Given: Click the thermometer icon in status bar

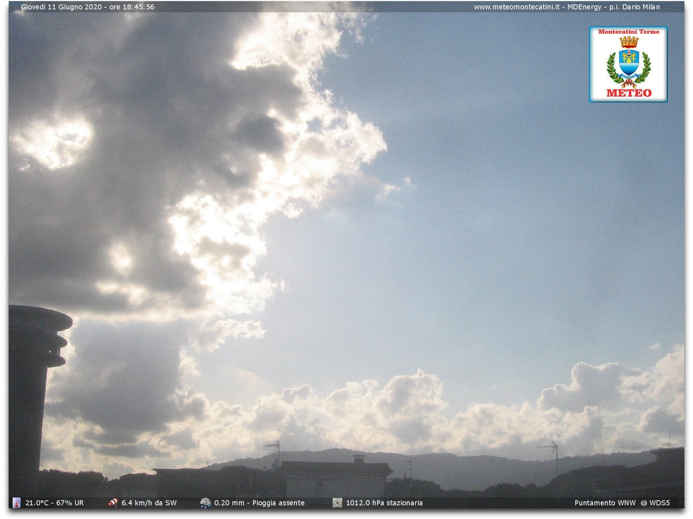Looking at the screenshot, I should (16, 503).
